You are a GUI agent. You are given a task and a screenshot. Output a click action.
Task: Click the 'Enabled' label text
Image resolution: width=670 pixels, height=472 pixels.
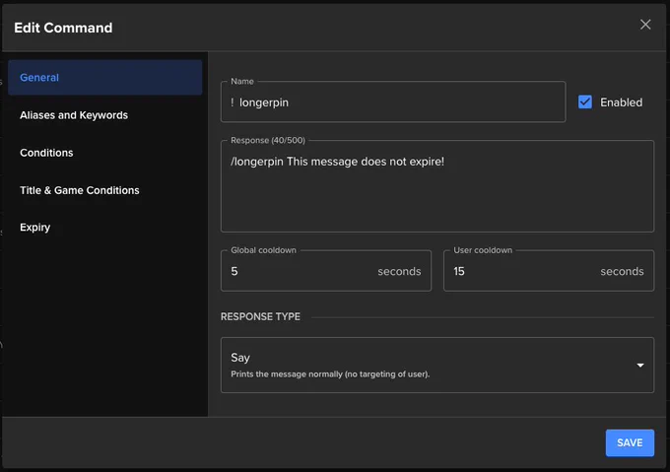(x=622, y=102)
